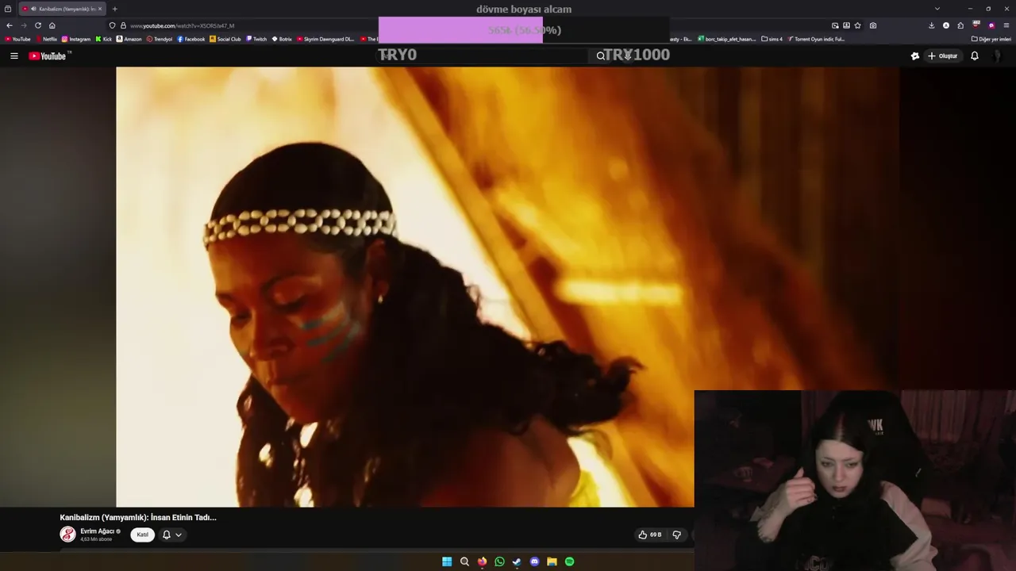
Task: Mute the tab via its speaker icon
Action: (x=33, y=9)
